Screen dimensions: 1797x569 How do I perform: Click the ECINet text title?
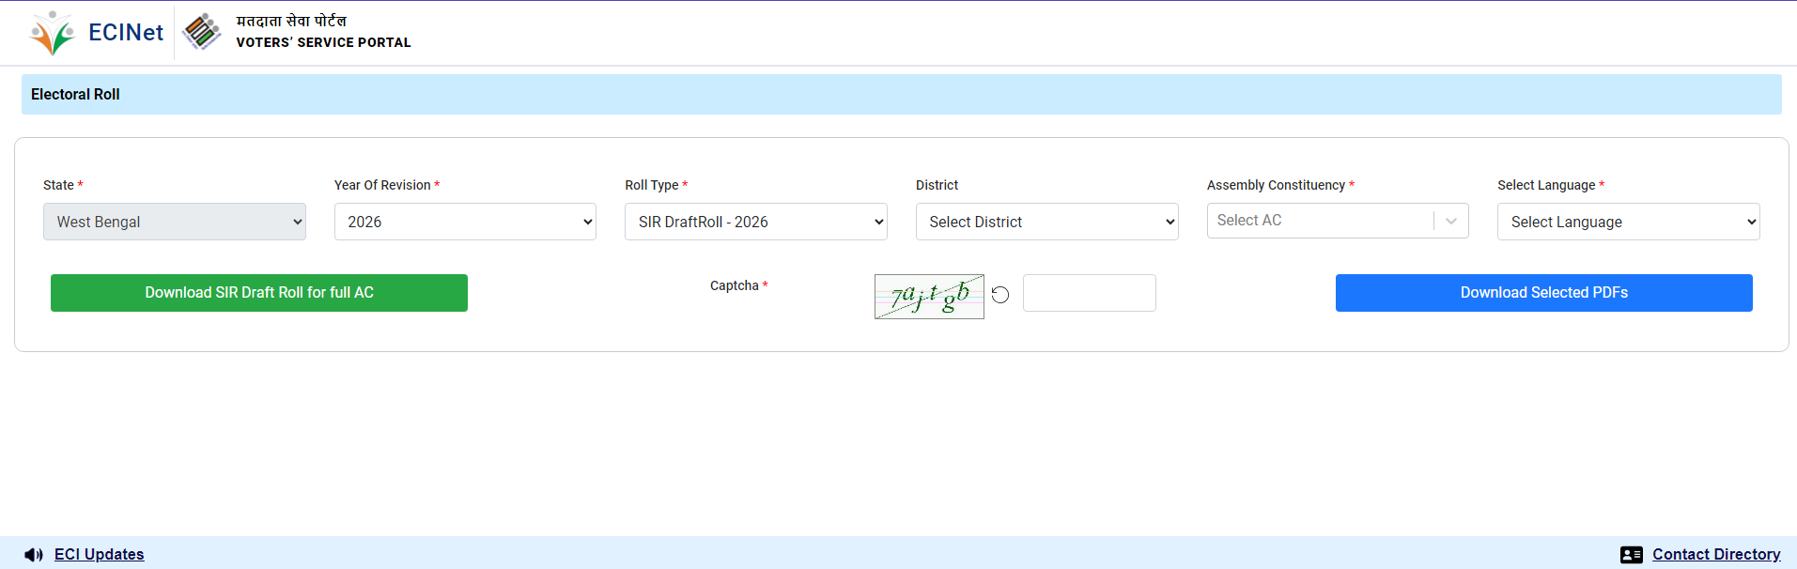coord(126,33)
